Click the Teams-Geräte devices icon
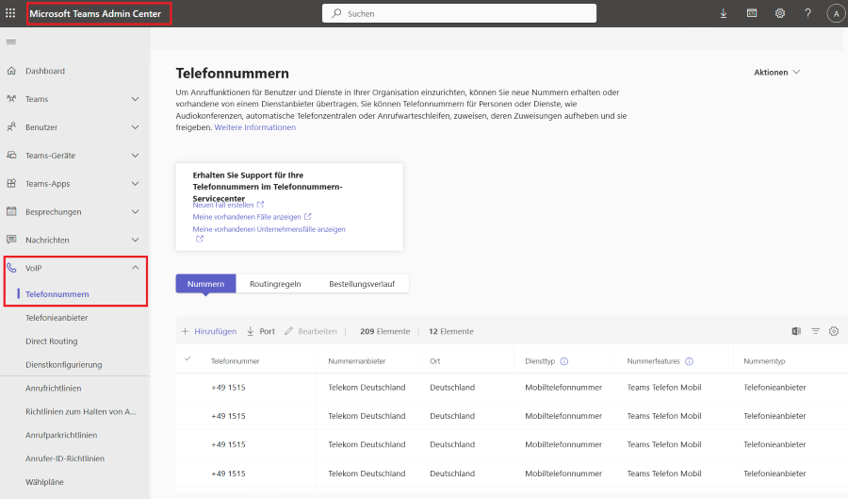 click(11, 155)
